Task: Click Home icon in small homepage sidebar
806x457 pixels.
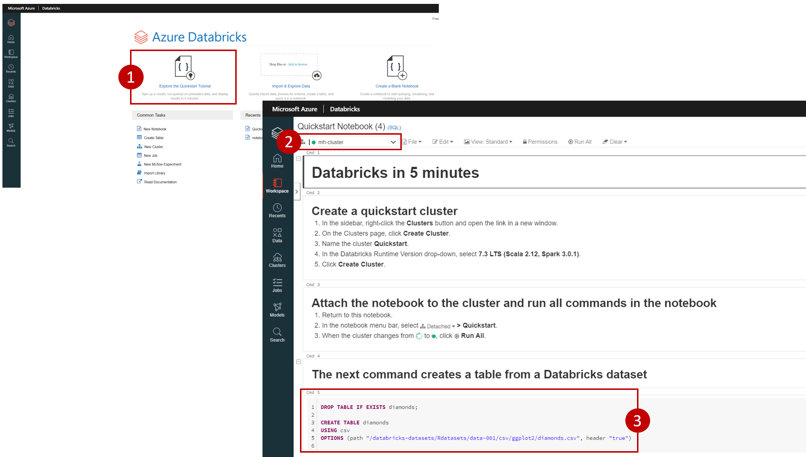Action: (11, 39)
